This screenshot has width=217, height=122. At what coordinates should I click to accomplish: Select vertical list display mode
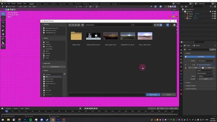[x=155, y=25]
